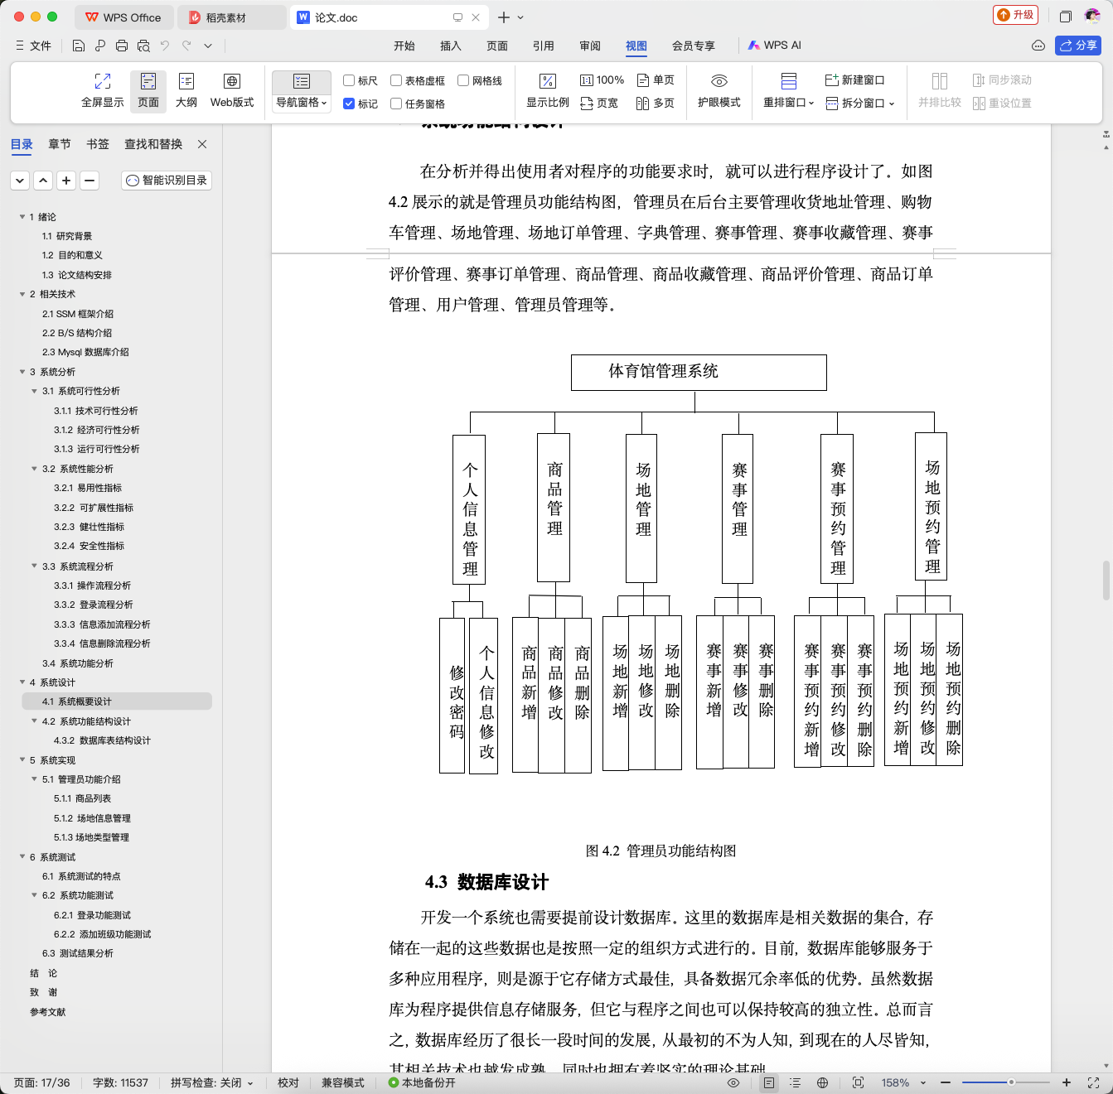Open quick access toolbar customize dropdown
The height and width of the screenshot is (1094, 1113).
click(208, 46)
